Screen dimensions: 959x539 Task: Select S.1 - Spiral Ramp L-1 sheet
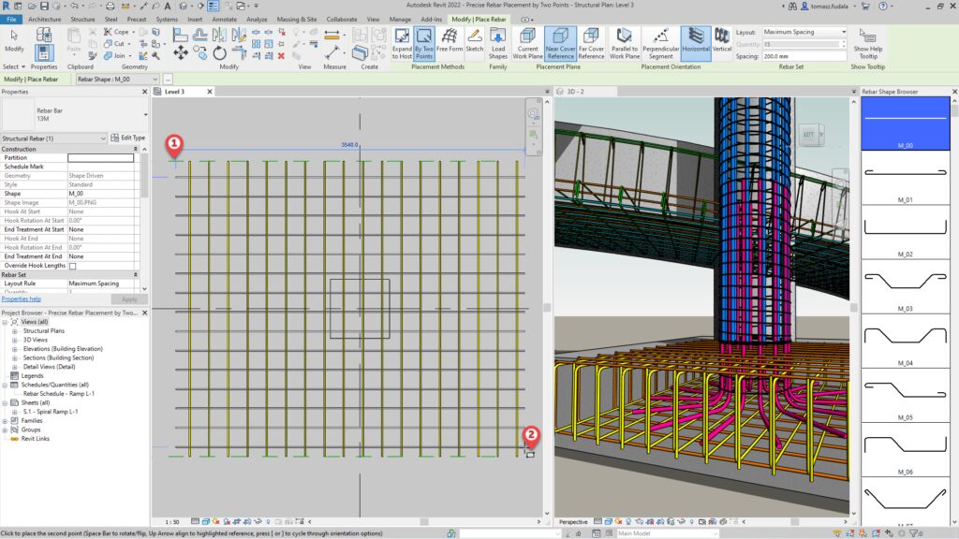coord(51,412)
